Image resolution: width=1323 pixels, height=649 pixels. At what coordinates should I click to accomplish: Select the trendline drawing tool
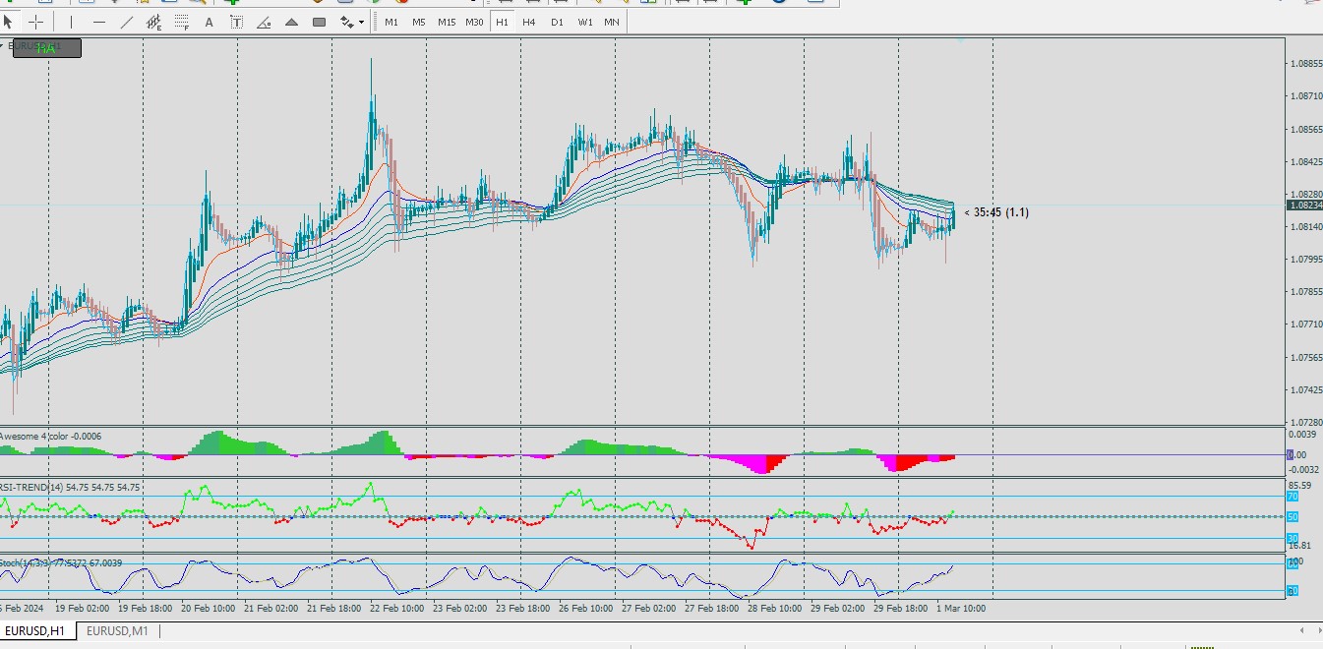126,22
